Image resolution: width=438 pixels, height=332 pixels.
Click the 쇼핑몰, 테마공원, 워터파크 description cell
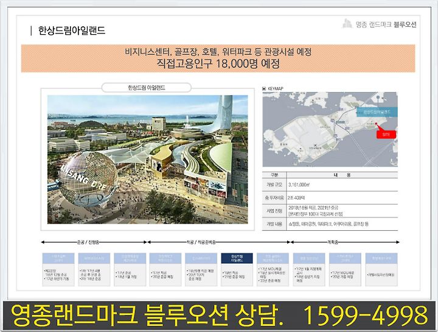(x=328, y=224)
